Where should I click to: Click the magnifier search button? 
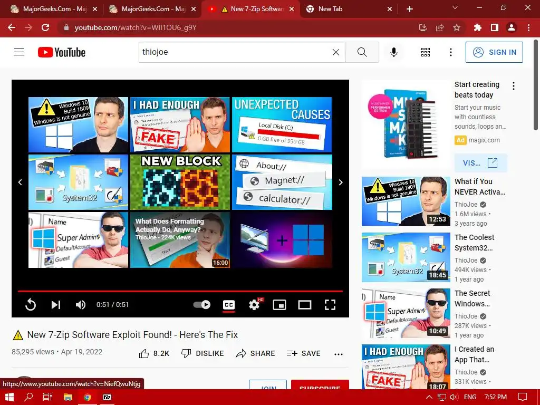(362, 52)
